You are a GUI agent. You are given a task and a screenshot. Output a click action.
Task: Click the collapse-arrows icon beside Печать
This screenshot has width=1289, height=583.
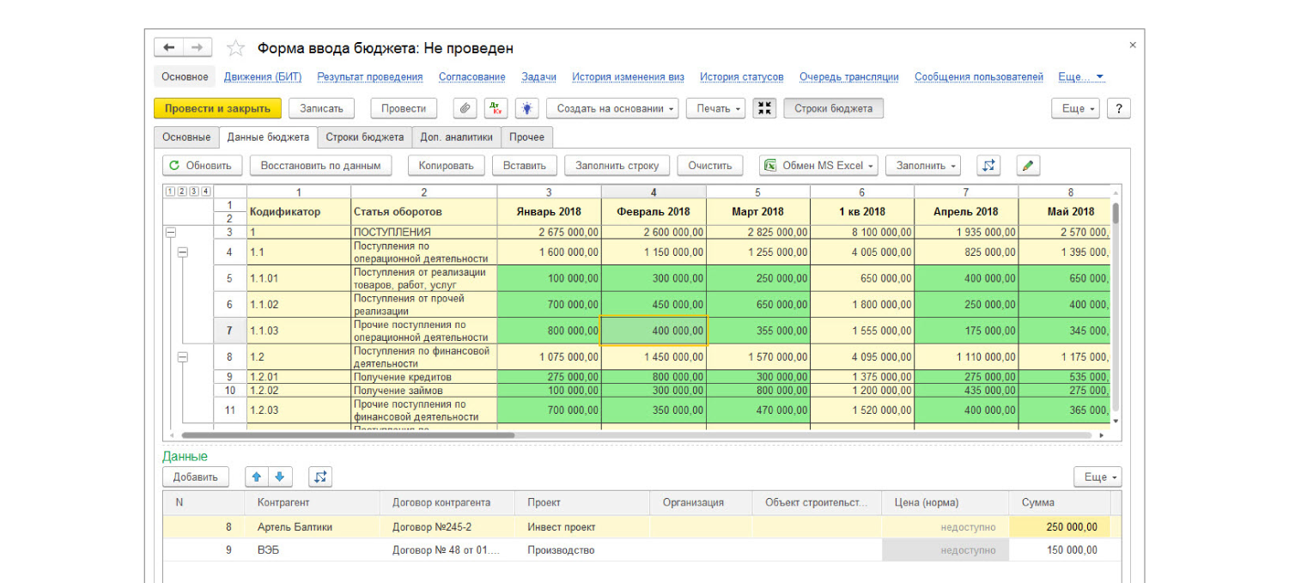764,108
